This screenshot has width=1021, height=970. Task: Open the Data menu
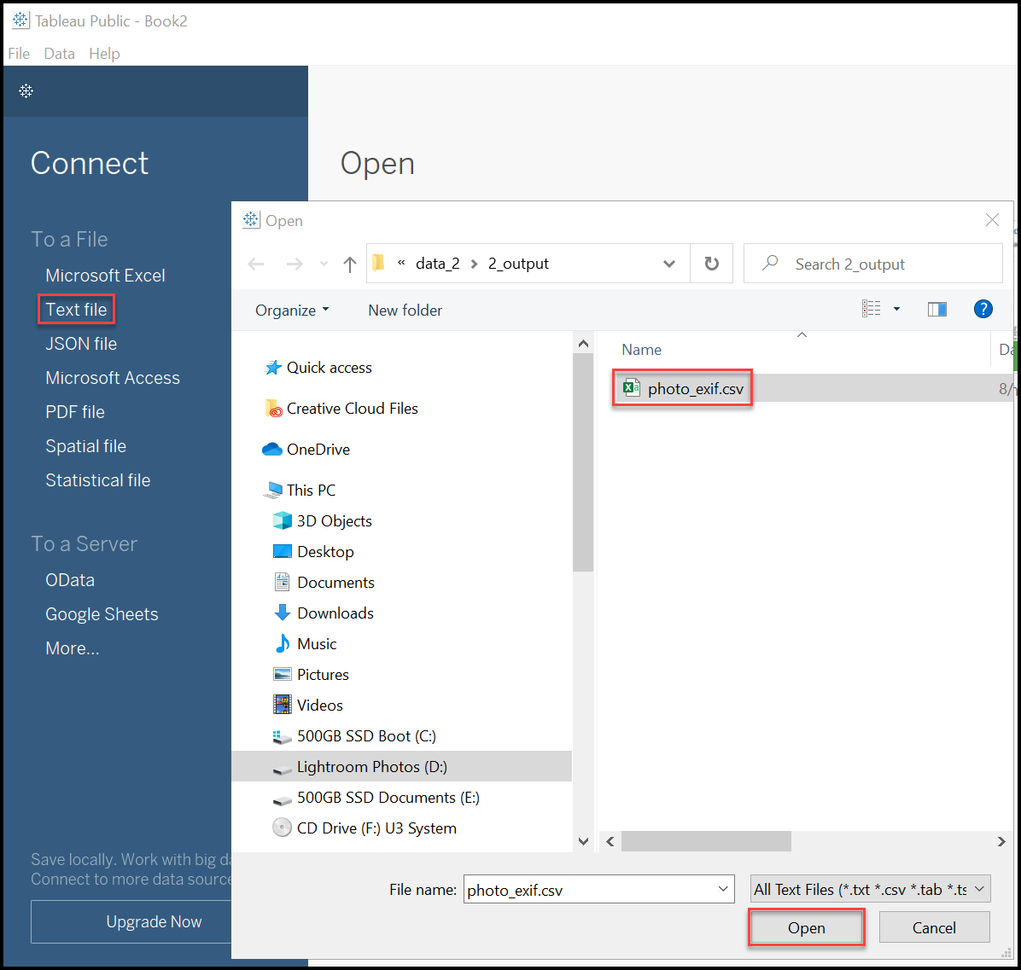click(59, 54)
